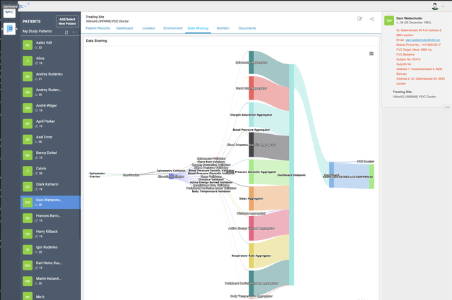This screenshot has width=452, height=300.
Task: Switch to the Patient Records tab
Action: (97, 28)
